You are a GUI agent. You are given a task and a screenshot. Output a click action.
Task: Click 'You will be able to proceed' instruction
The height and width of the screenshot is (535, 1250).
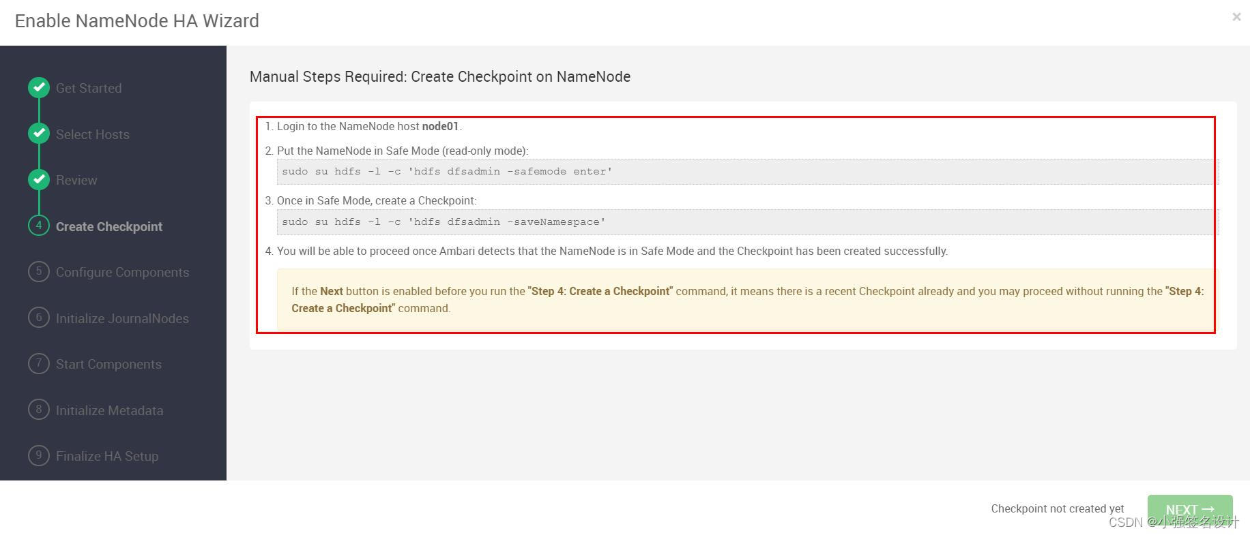click(x=612, y=251)
